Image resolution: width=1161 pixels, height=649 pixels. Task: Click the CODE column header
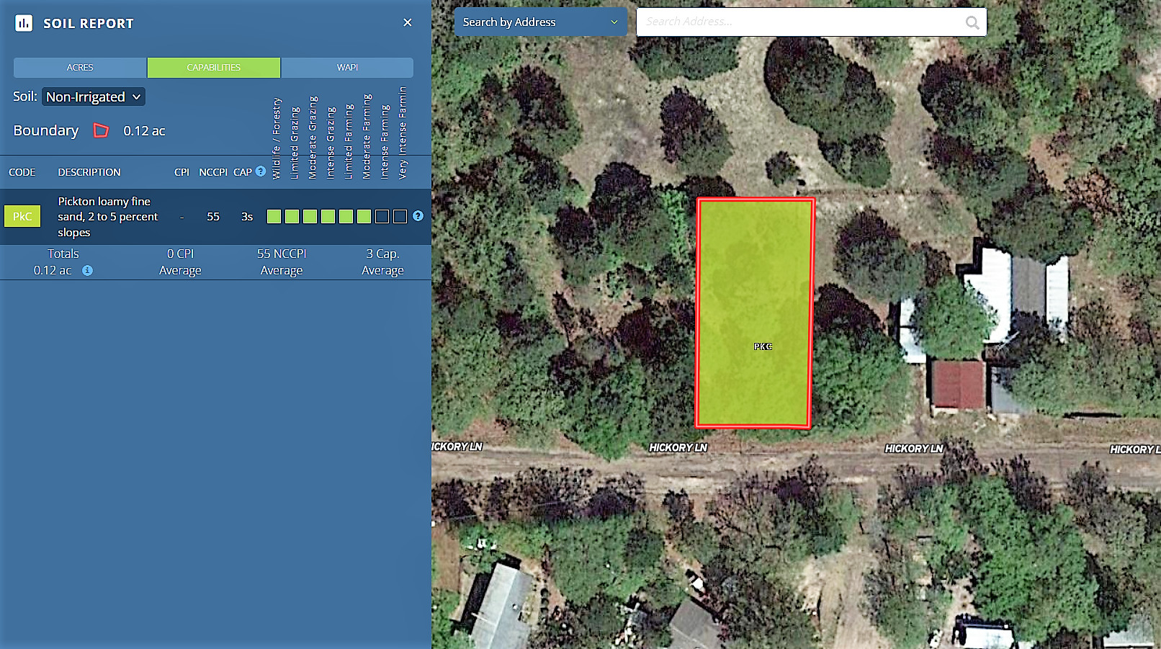click(x=22, y=172)
